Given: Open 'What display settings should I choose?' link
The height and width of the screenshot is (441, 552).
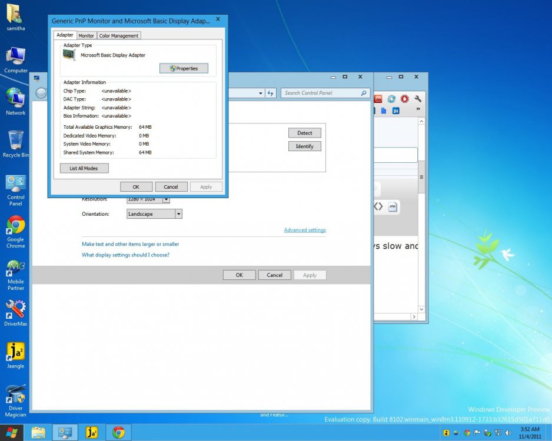Looking at the screenshot, I should (x=125, y=255).
